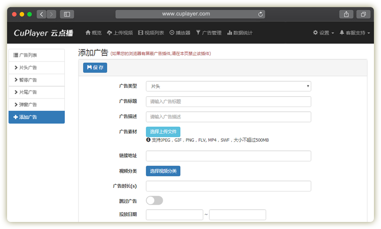Open the 广告类型 dropdown showing 片头
381x229 pixels.
click(228, 86)
